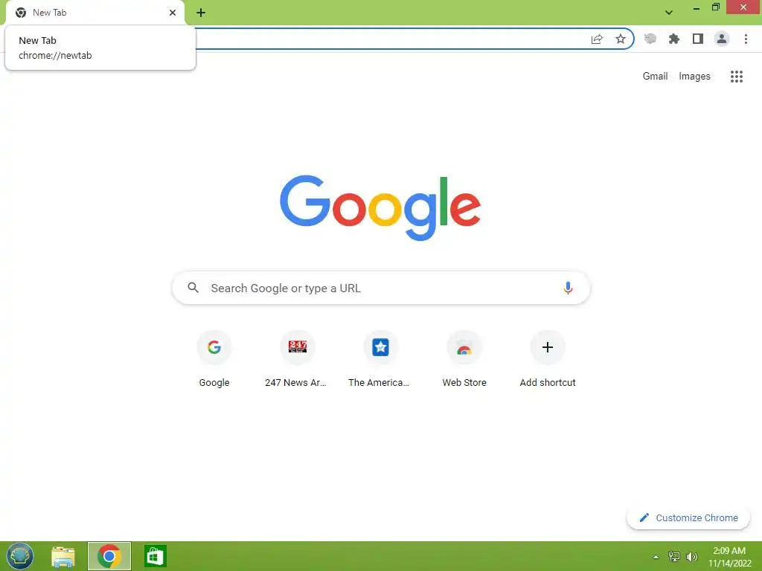Open the Store taskbar icon
The image size is (762, 571).
click(x=156, y=556)
